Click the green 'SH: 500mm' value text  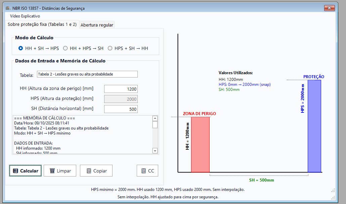coord(229,90)
